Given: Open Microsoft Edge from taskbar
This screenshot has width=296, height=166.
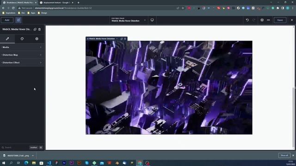Looking at the screenshot, I should coord(26,163).
